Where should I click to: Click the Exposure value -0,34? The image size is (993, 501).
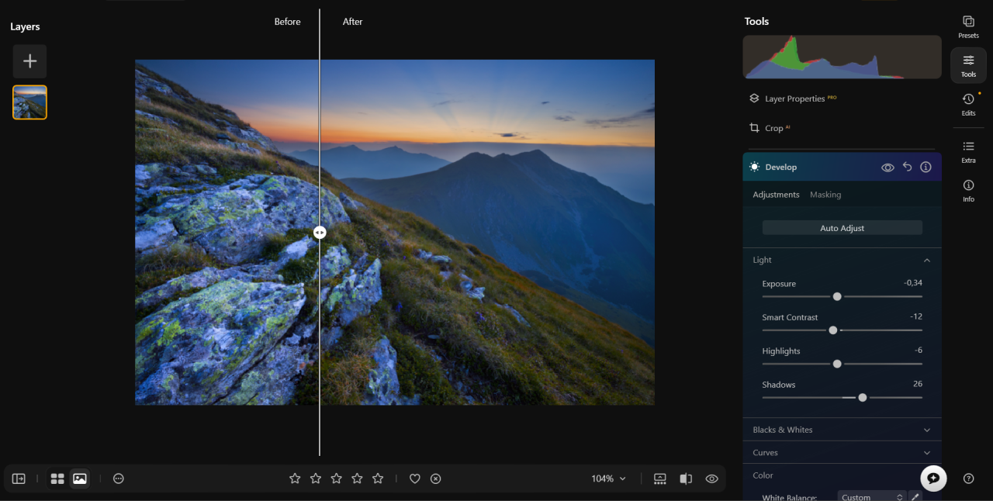tap(912, 283)
